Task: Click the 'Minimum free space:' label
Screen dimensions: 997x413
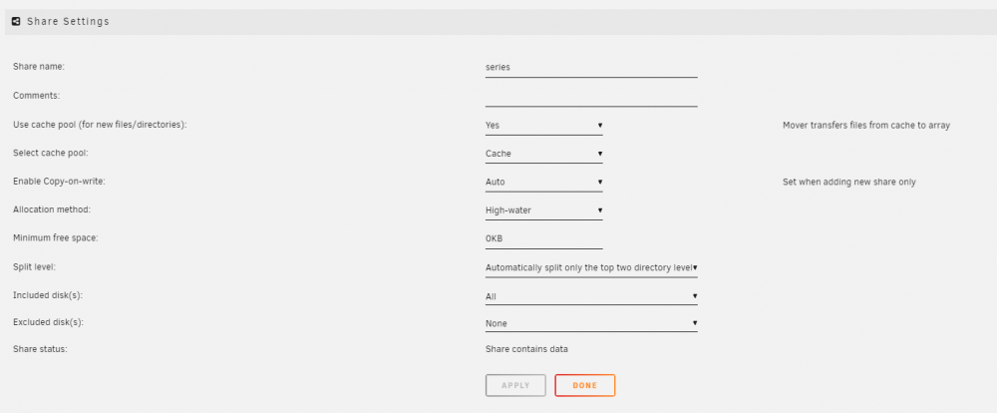Action: [56, 238]
